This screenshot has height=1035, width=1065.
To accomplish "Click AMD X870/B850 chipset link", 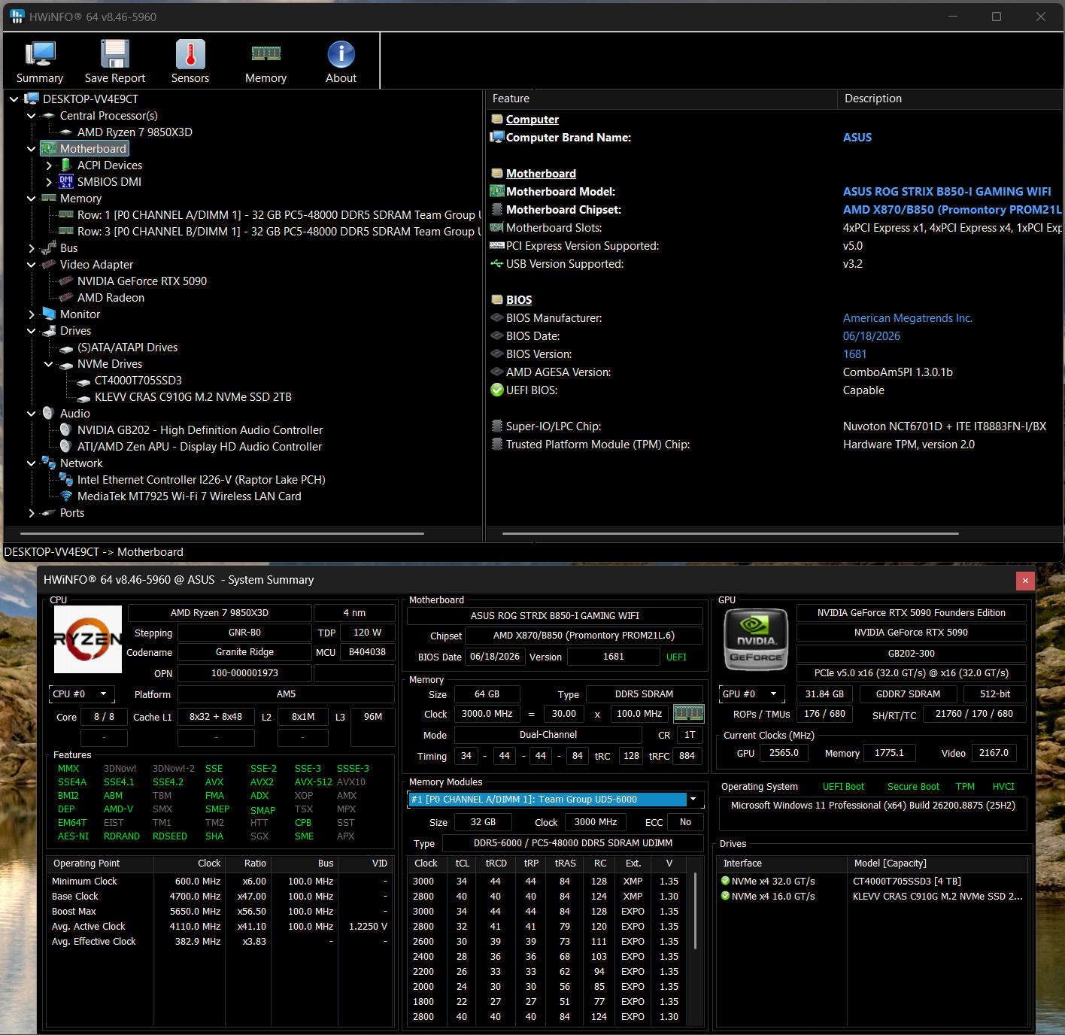I will (x=952, y=209).
